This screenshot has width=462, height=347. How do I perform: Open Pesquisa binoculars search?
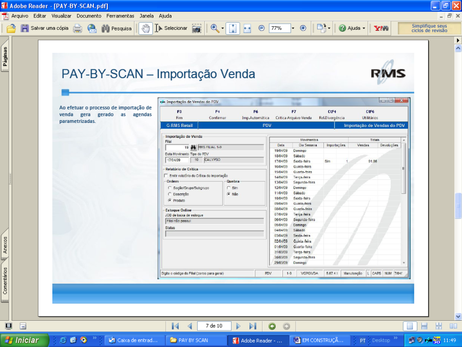click(x=117, y=28)
